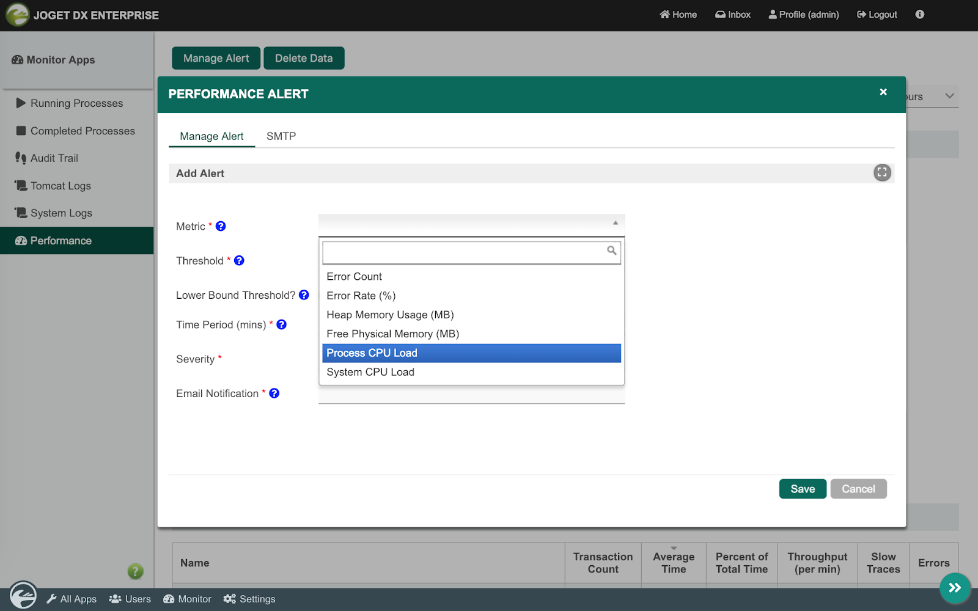Select Process CPU Load option
The width and height of the screenshot is (978, 611).
[x=471, y=353]
